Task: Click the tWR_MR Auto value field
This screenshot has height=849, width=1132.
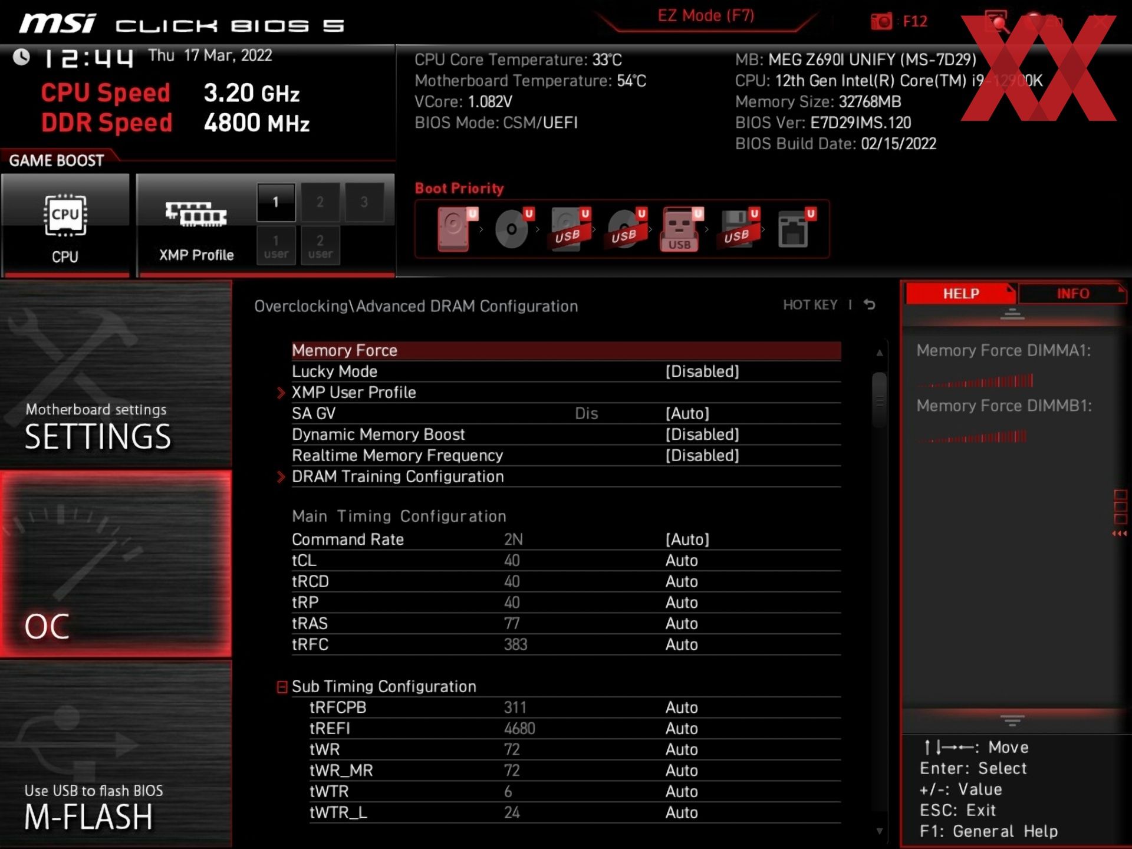Action: click(682, 771)
